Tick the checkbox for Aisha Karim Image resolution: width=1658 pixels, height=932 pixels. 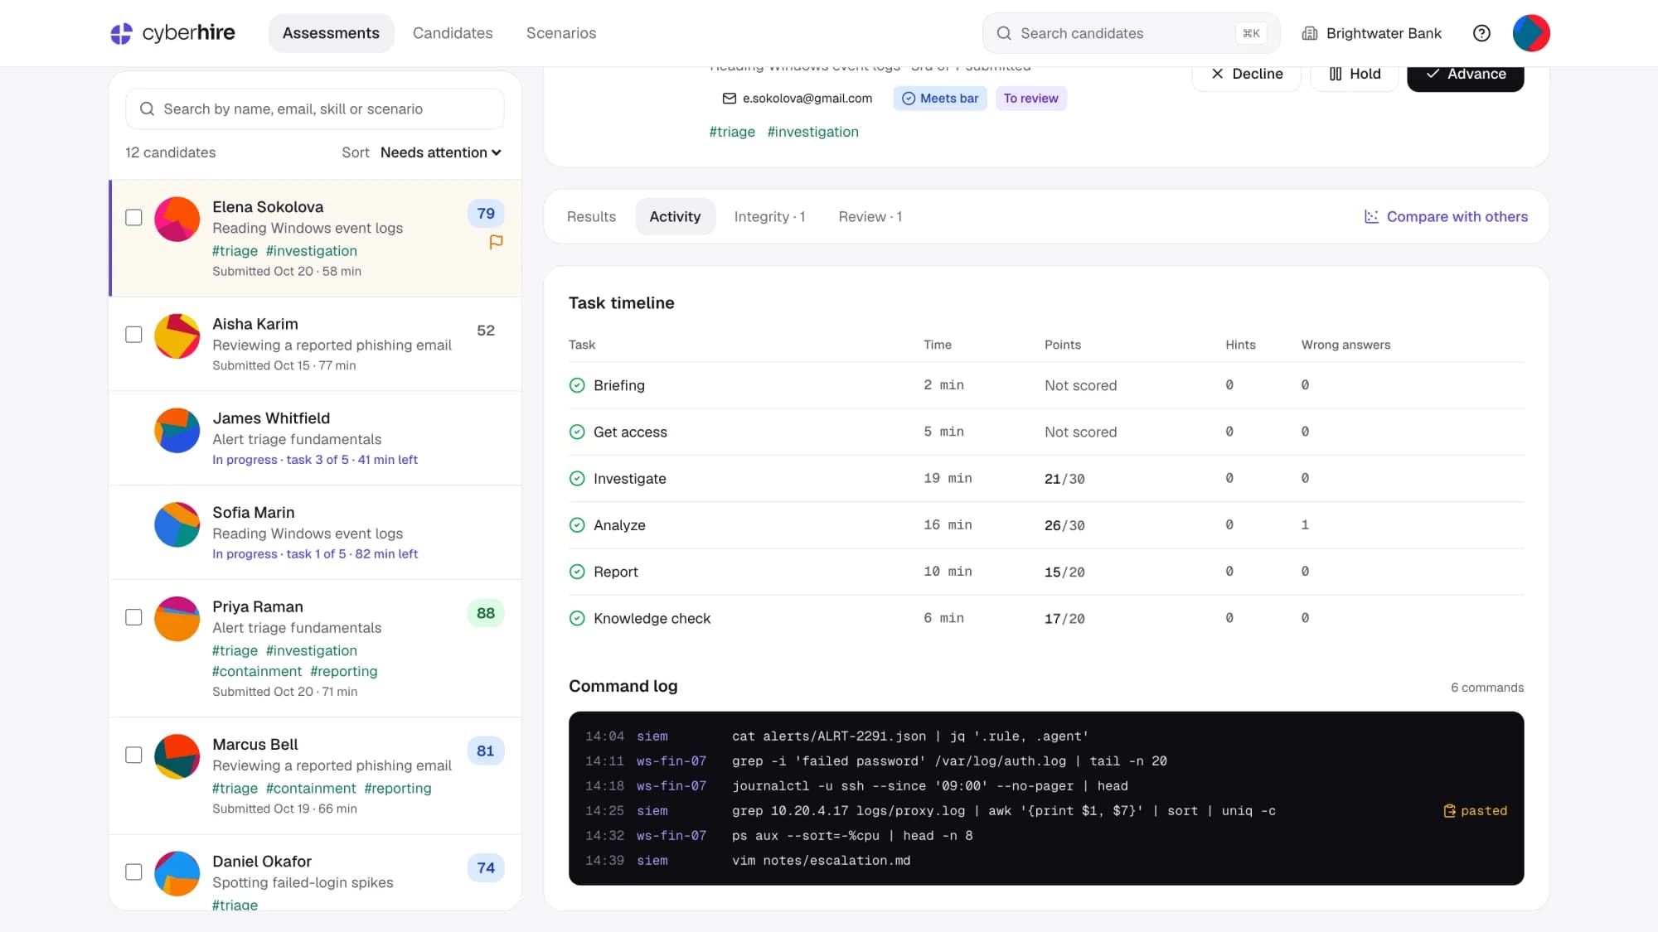click(x=133, y=335)
